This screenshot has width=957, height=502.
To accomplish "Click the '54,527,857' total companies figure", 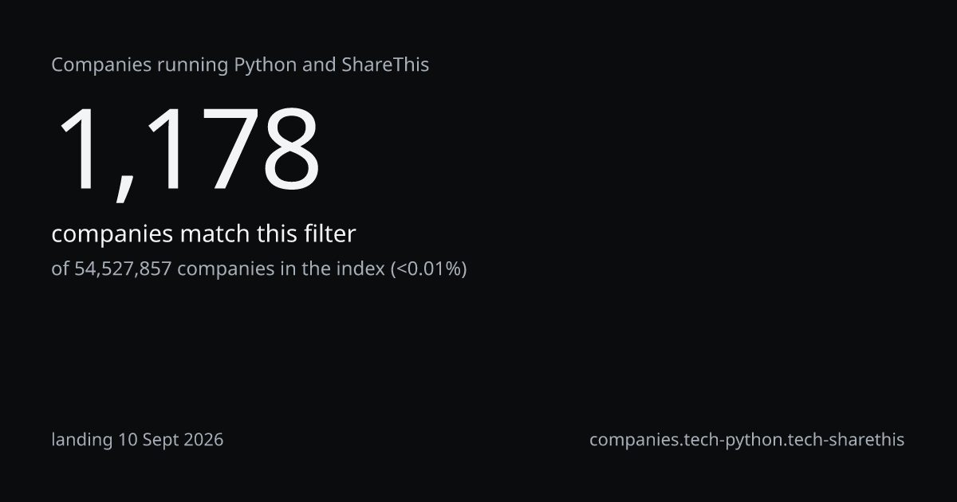I will pyautogui.click(x=124, y=269).
